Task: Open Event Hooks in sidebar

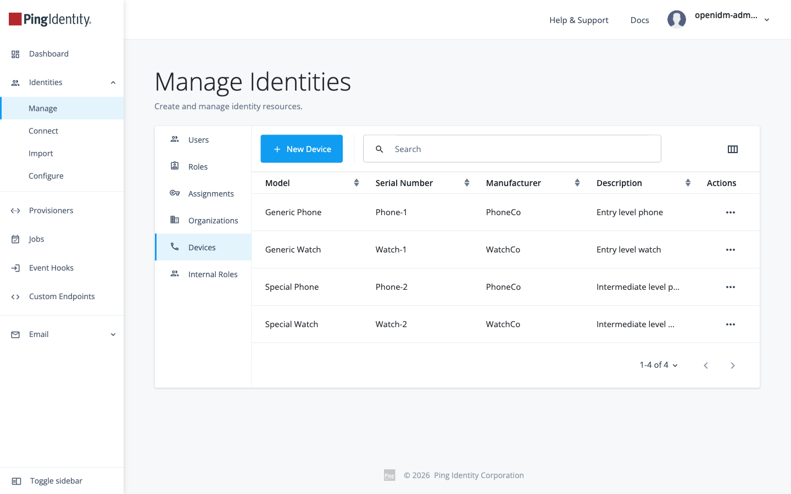Action: tap(62, 268)
